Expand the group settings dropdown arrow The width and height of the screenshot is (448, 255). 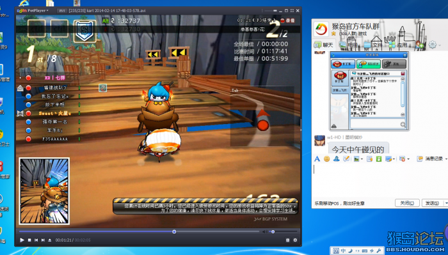pos(440,45)
